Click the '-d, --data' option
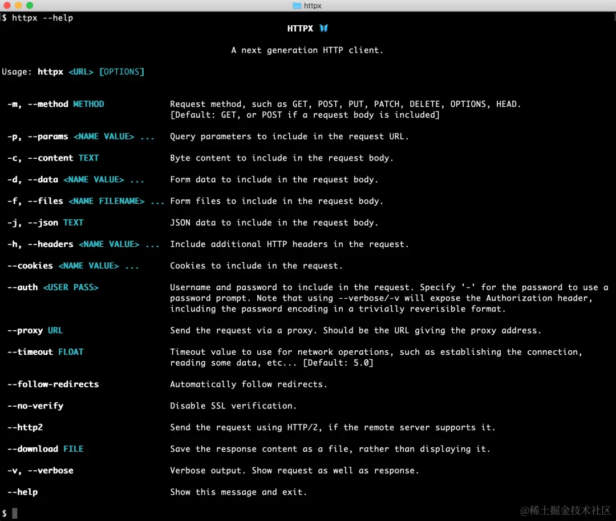This screenshot has width=616, height=521. click(x=33, y=180)
